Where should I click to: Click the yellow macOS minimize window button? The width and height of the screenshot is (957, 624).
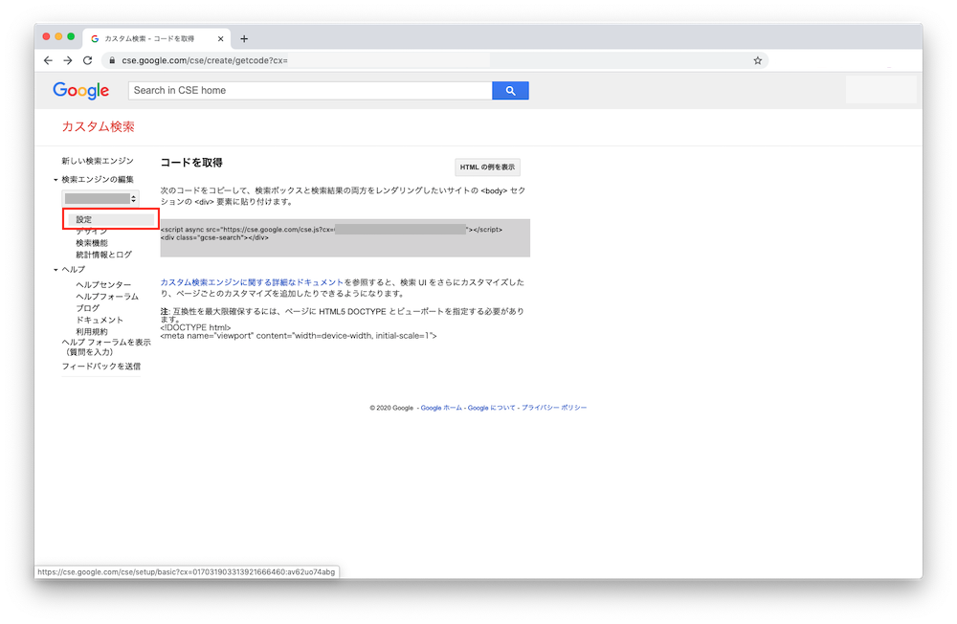pos(58,36)
